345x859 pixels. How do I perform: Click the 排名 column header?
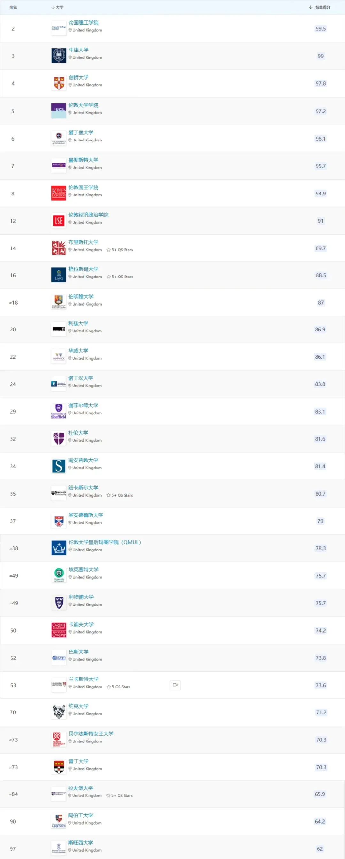pyautogui.click(x=13, y=7)
